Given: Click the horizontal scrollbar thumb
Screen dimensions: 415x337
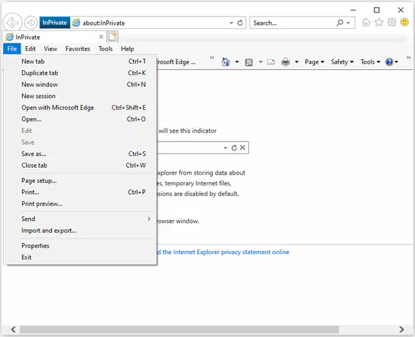Looking at the screenshot, I should click(179, 329).
